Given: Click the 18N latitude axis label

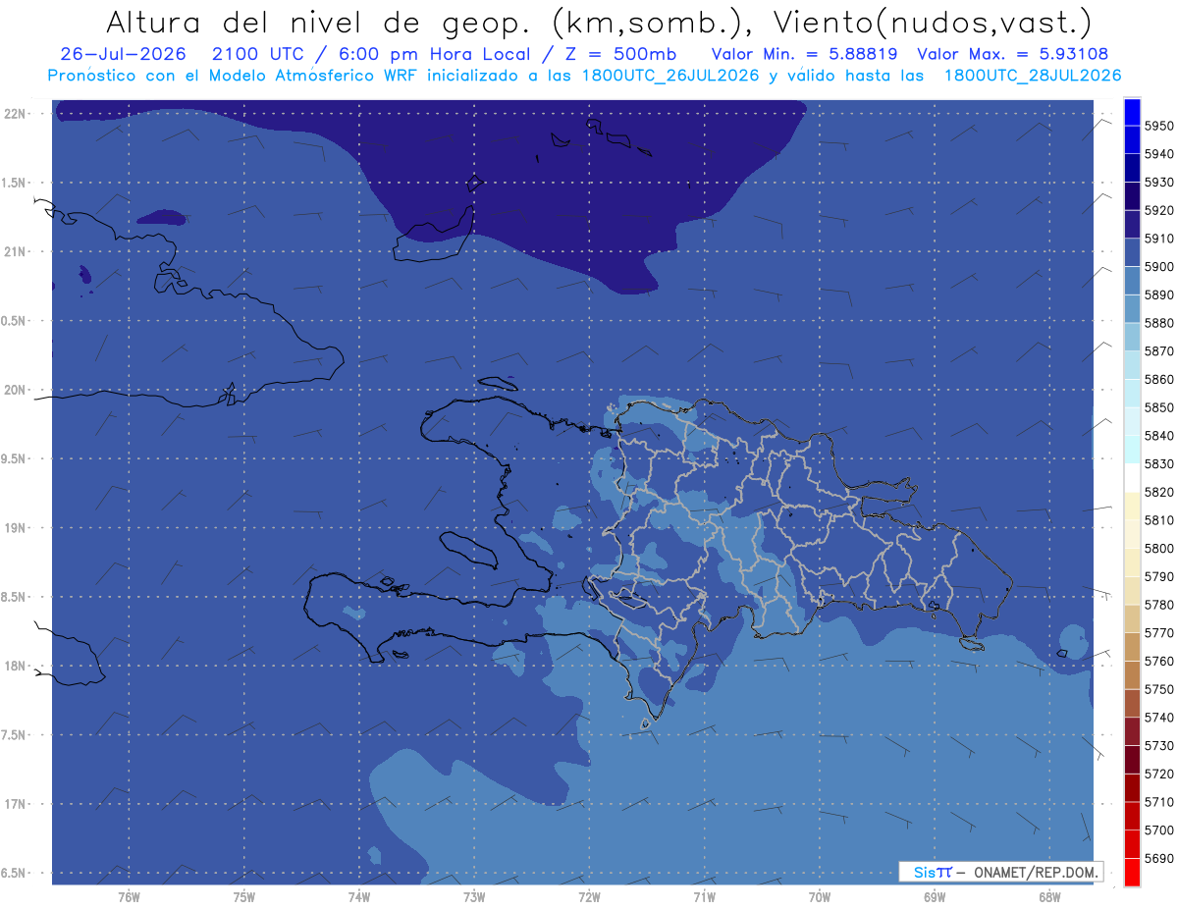Looking at the screenshot, I should point(15,666).
